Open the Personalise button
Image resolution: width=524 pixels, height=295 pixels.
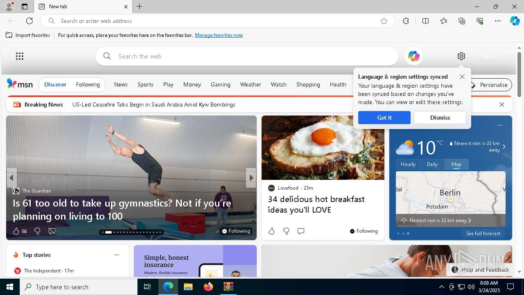pos(489,85)
